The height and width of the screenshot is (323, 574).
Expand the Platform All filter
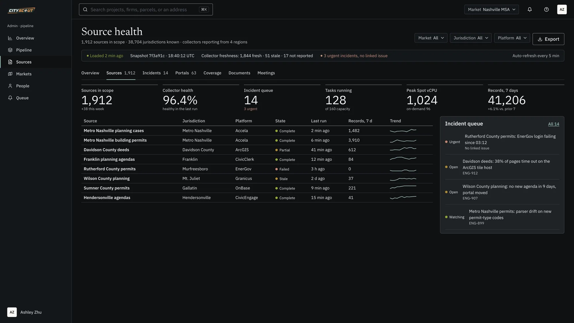click(x=512, y=38)
